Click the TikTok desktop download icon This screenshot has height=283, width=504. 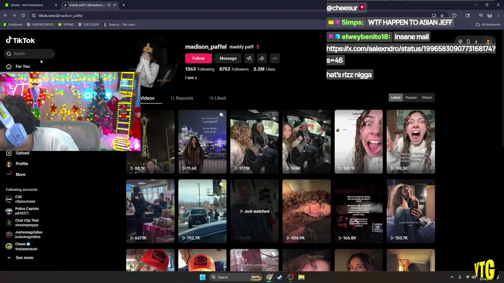(476, 41)
